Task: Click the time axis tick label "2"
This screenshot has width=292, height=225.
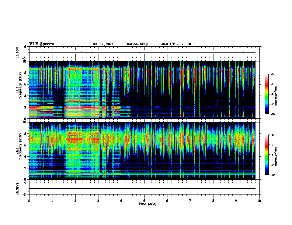Action: (x=75, y=201)
